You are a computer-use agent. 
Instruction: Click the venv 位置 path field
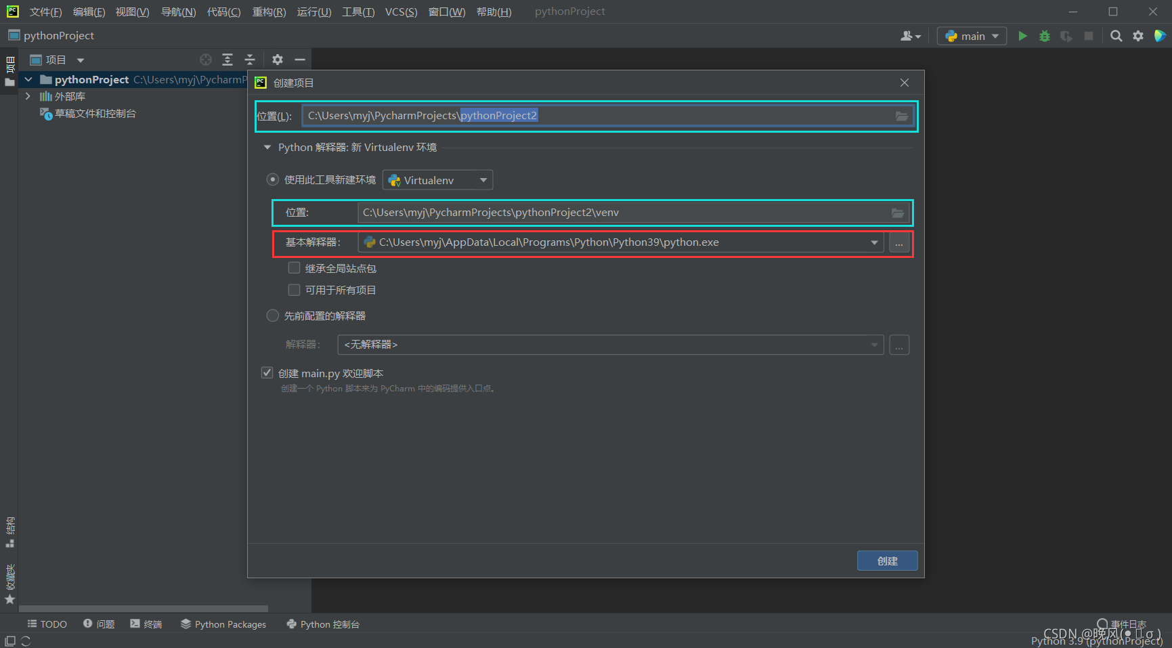coord(633,213)
